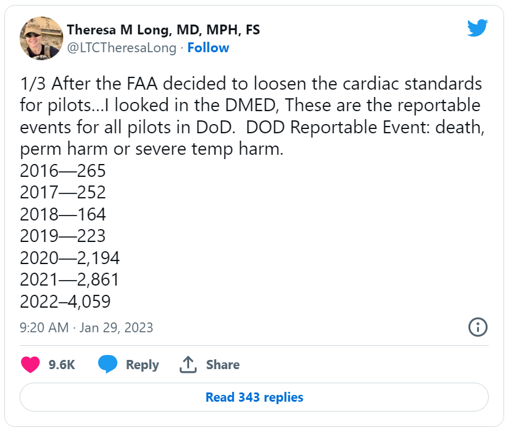This screenshot has width=509, height=433.
Task: Like the tweet with the heart icon
Action: (x=30, y=364)
